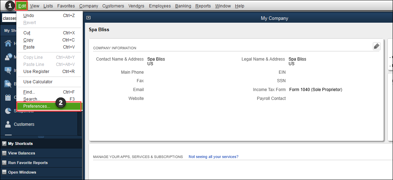This screenshot has width=393, height=180.
Task: Click the Income Tax Form label
Action: 269,90
